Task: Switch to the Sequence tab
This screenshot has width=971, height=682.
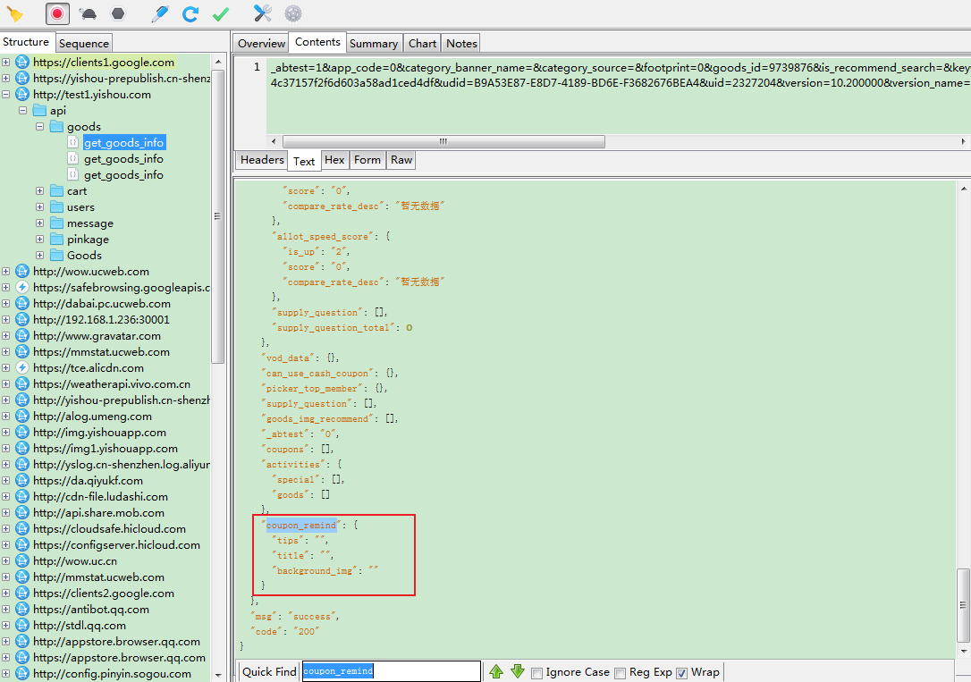Action: pos(84,43)
